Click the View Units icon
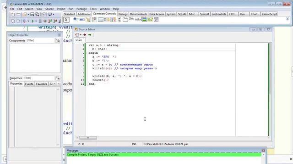Screen dimensions: 293x164 13,21
